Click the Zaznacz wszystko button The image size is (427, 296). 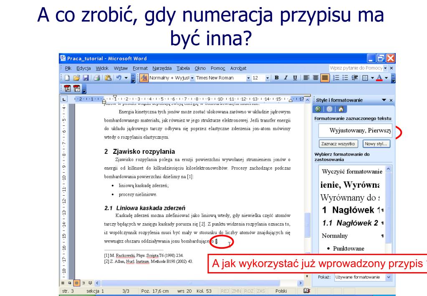(x=338, y=144)
